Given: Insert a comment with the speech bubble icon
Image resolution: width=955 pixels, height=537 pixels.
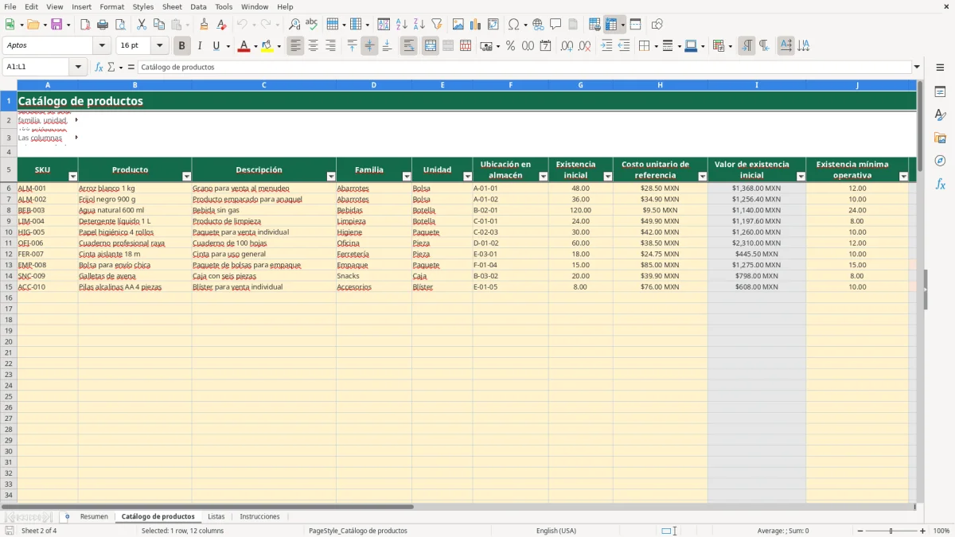Looking at the screenshot, I should [555, 25].
